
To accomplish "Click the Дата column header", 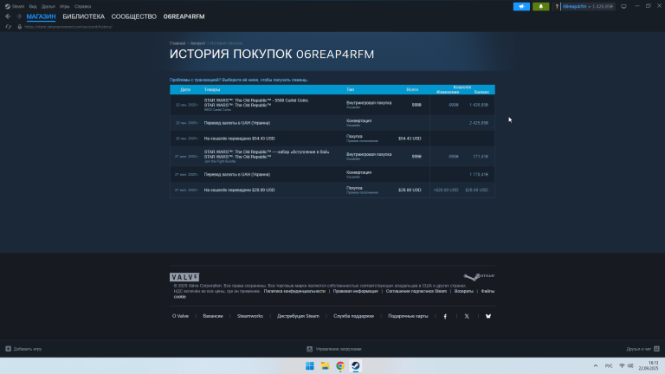I will coord(185,89).
